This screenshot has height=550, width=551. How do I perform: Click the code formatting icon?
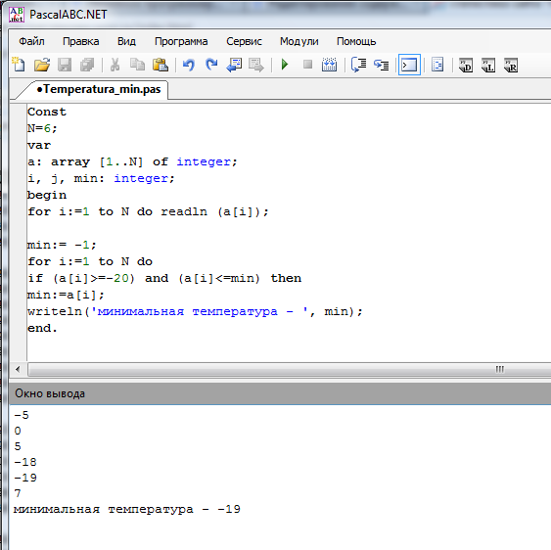pyautogui.click(x=437, y=65)
